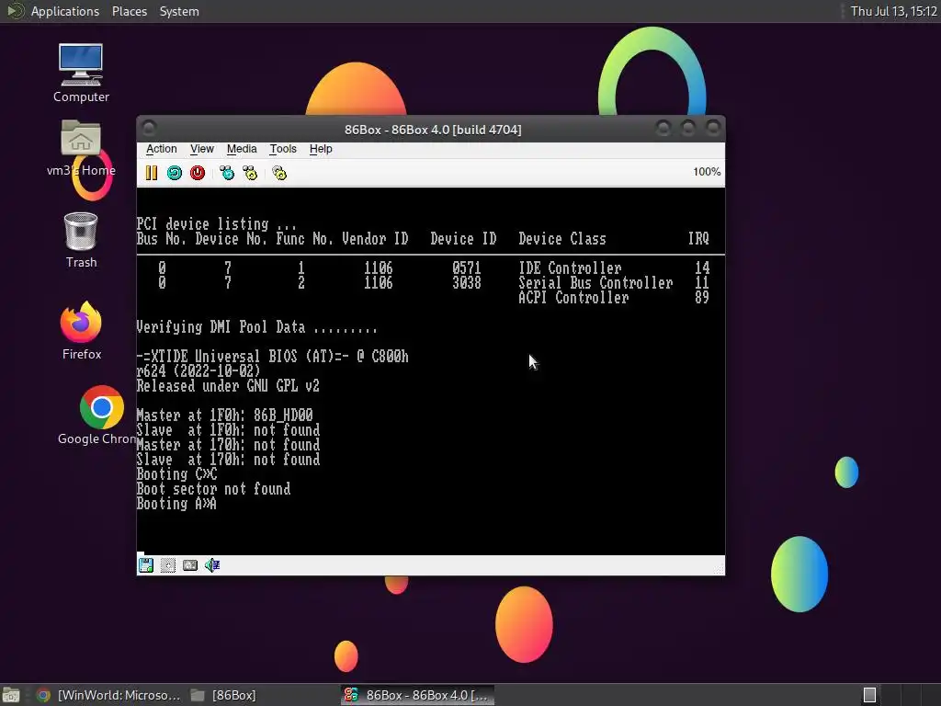Click the greyed CD-ROM status bar icon
This screenshot has width=941, height=706.
pyautogui.click(x=168, y=565)
